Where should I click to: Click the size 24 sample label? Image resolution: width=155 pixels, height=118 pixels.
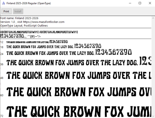click(2, 54)
